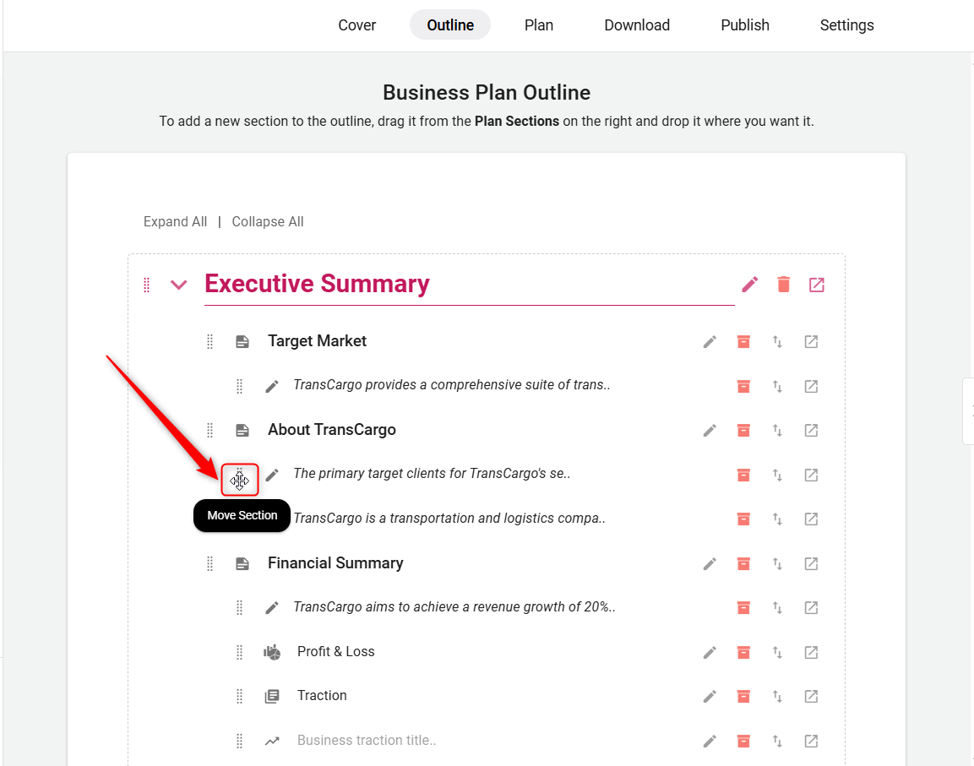Viewport: 974px width, 766px height.
Task: Edit the Profit & Loss section
Action: [710, 653]
